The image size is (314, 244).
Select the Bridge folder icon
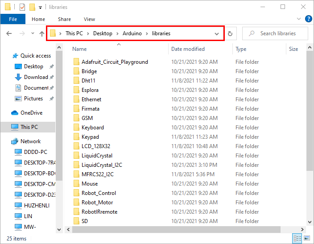click(76, 71)
